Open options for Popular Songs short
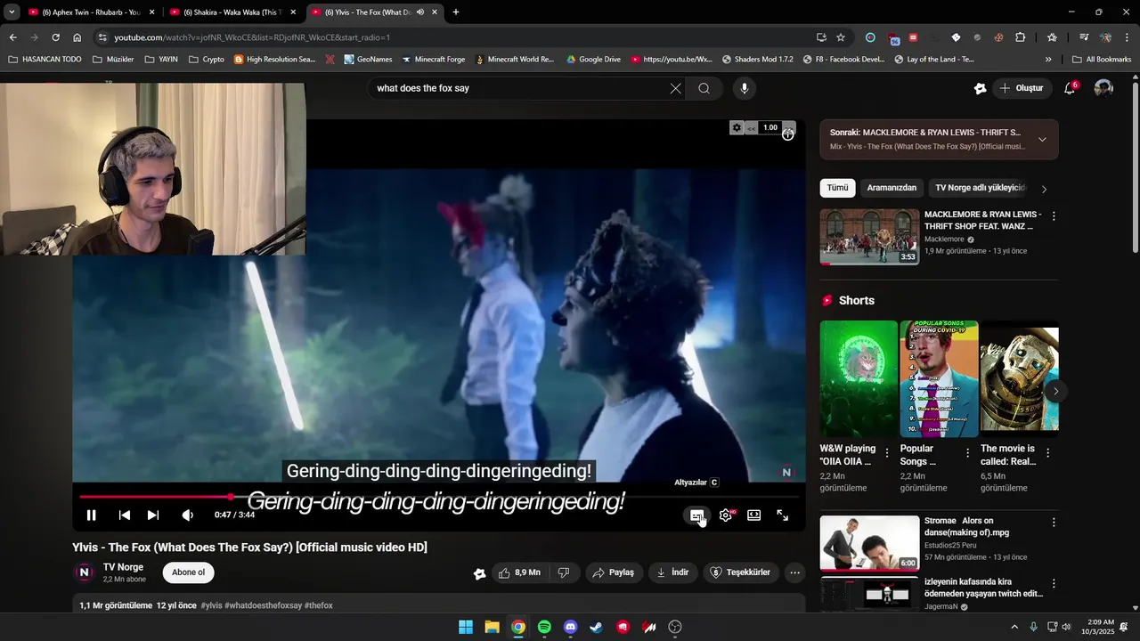 [x=967, y=453]
